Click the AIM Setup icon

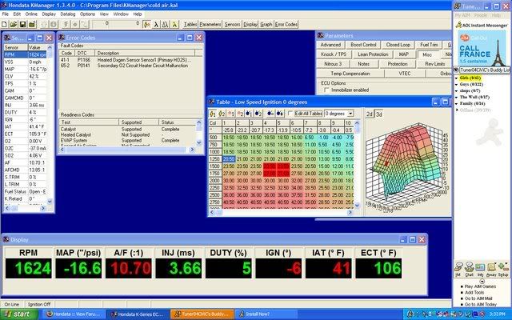pyautogui.click(x=506, y=270)
